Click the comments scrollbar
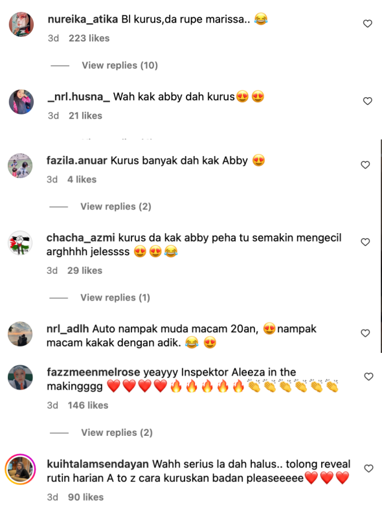The height and width of the screenshot is (509, 382). pyautogui.click(x=381, y=246)
